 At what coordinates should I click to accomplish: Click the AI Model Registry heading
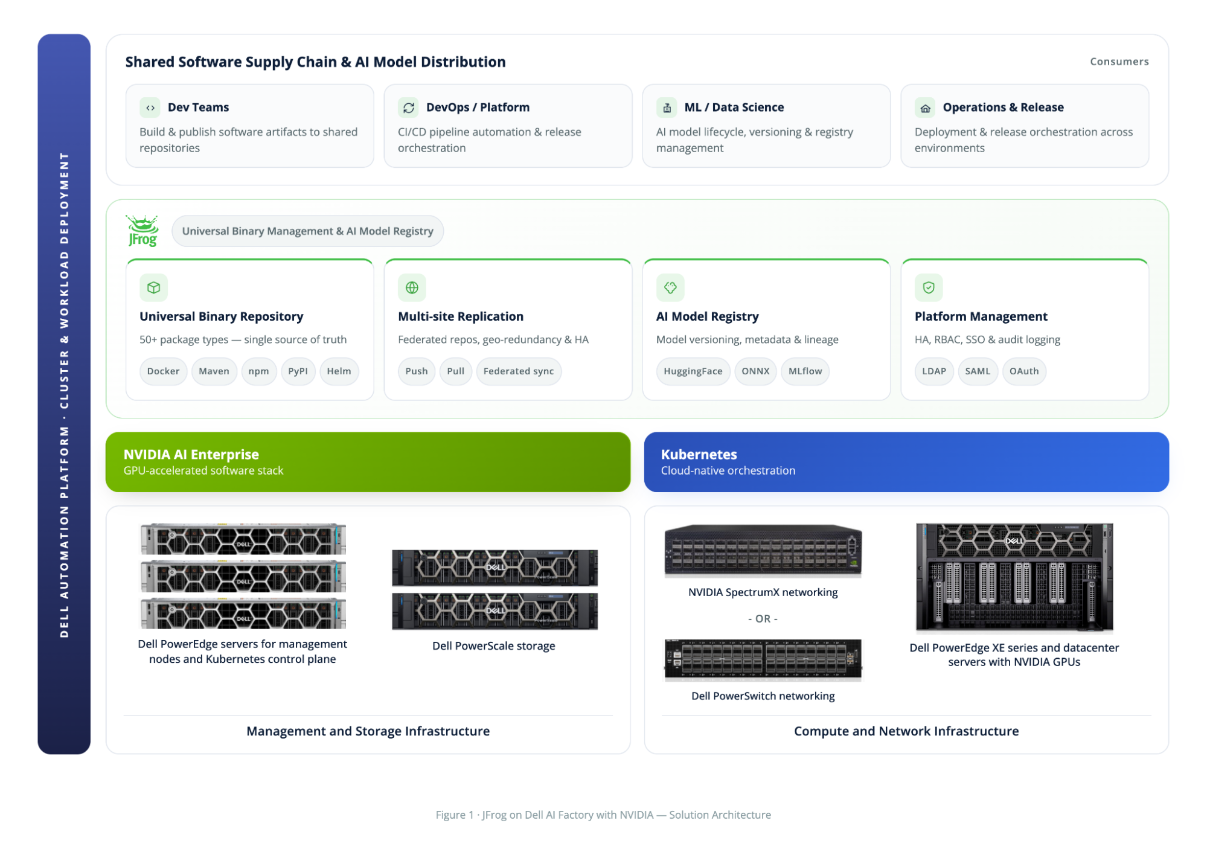[707, 316]
